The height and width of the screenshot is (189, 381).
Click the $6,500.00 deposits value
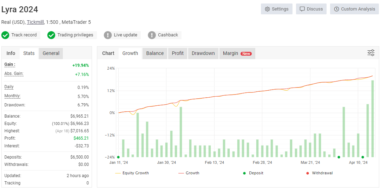click(80, 157)
